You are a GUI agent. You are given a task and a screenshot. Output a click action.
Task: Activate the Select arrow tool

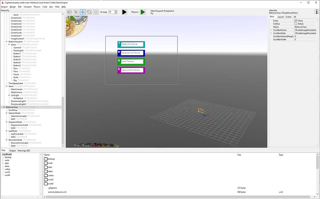click(x=76, y=12)
